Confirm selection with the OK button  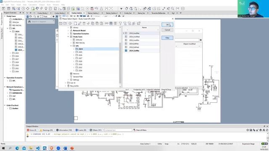167,25
